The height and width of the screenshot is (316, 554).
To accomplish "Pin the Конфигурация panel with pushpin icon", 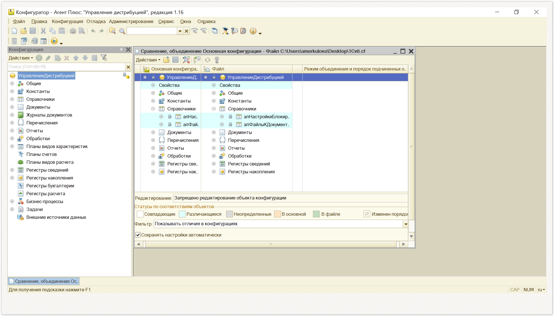I will (121, 49).
